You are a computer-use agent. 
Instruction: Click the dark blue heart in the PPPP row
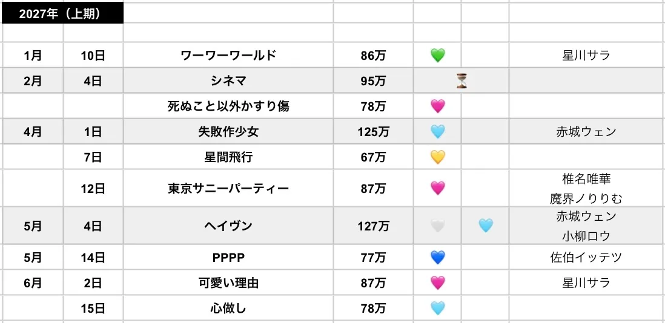[437, 258]
